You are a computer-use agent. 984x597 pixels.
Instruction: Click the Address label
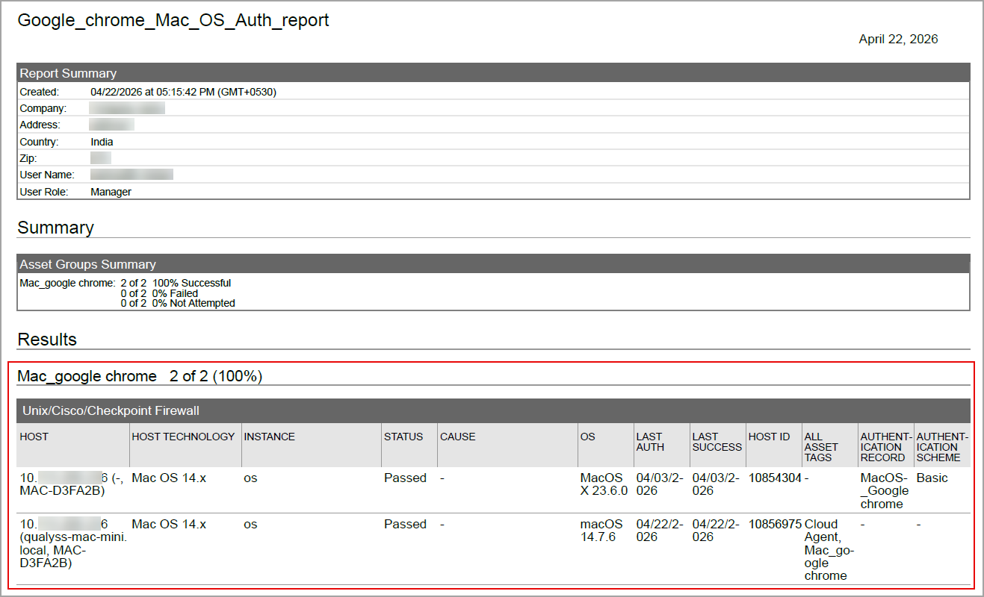40,125
